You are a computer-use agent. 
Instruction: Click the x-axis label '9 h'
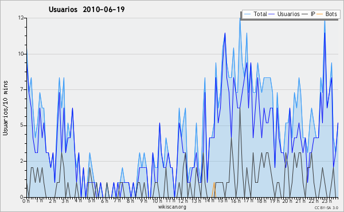point(143,201)
